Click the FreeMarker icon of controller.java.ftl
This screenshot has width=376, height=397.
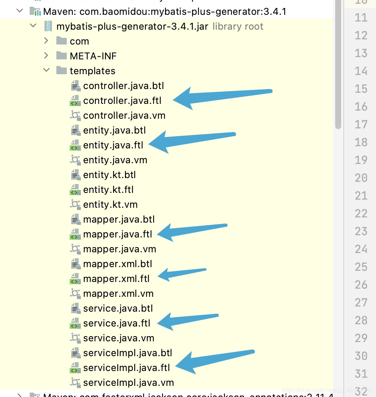coord(75,101)
